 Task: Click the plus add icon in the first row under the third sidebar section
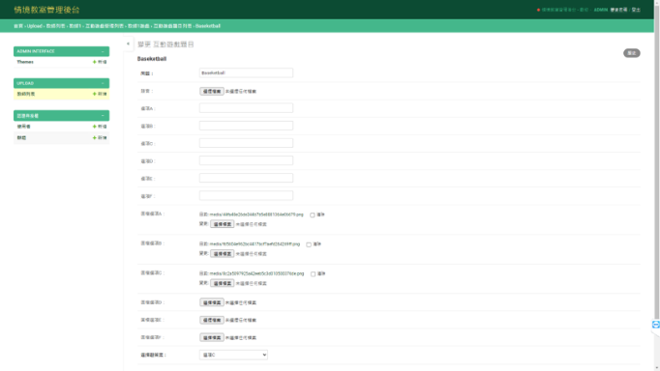[x=94, y=127]
